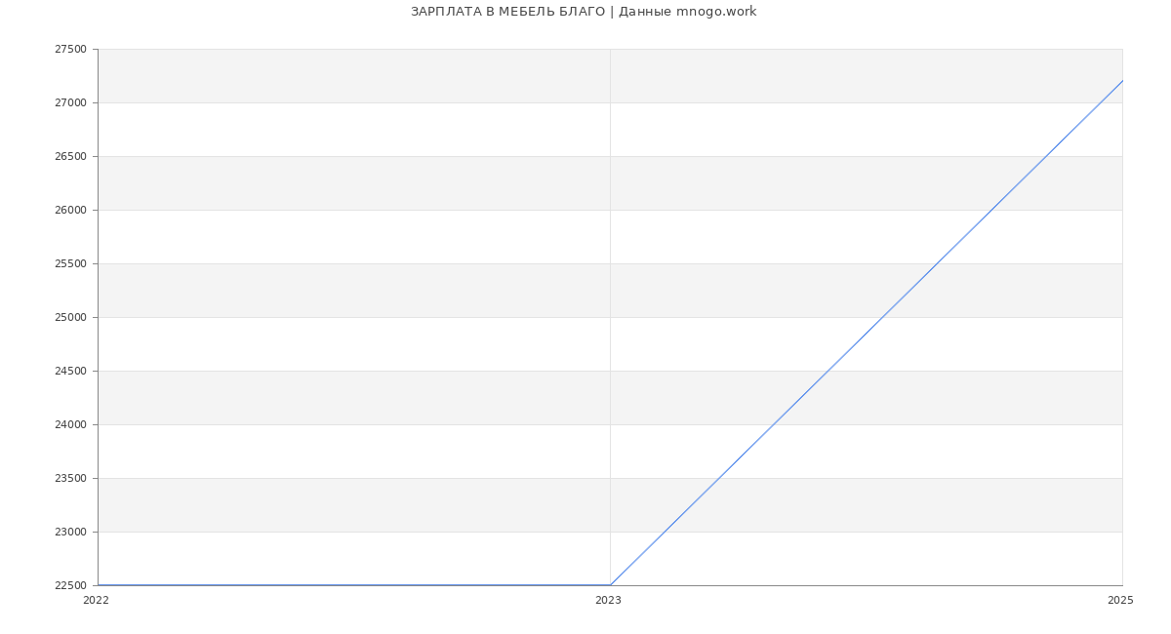Select the 26500 y-axis label
This screenshot has width=1171, height=634.
[x=70, y=157]
